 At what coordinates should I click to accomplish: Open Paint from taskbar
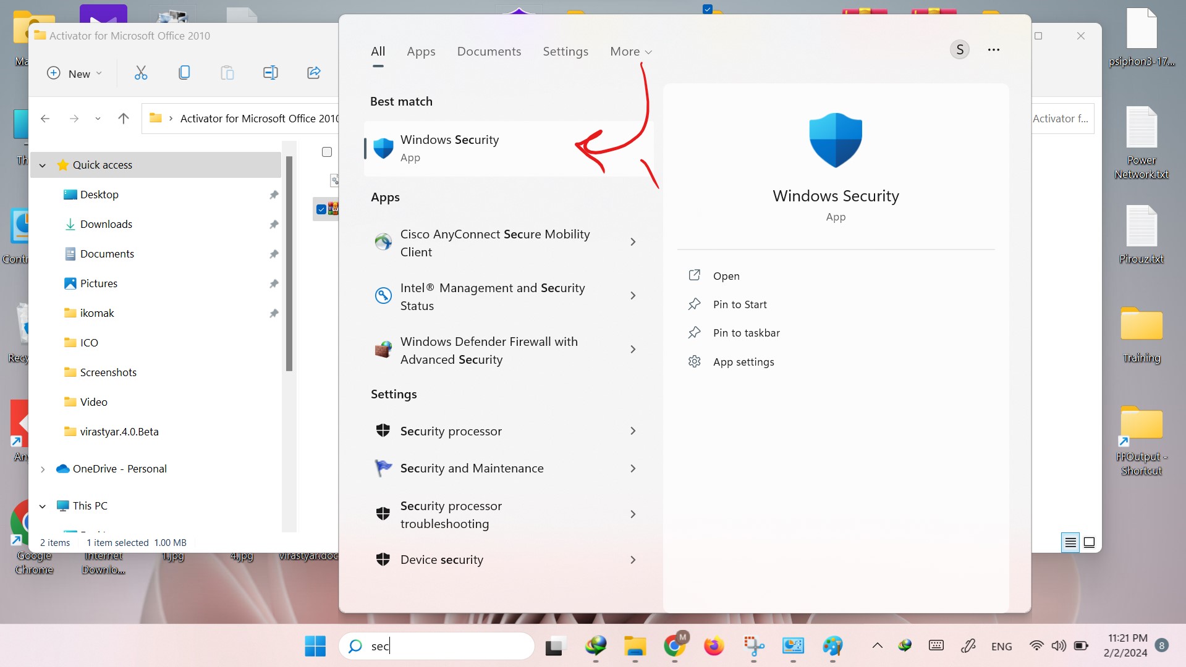click(x=832, y=646)
